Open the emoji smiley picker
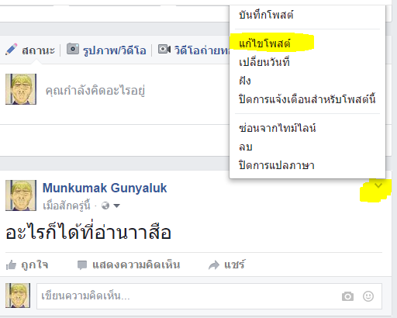This screenshot has height=318, width=397. coord(368,296)
